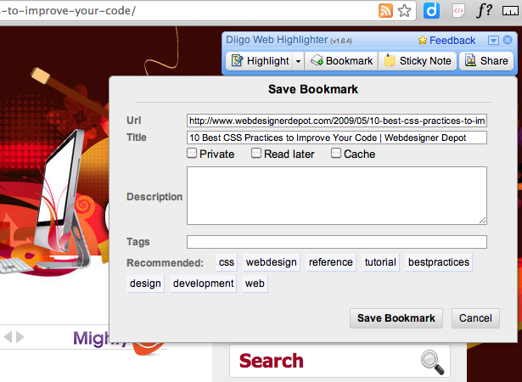The width and height of the screenshot is (522, 382).
Task: Open the Highlight dropdown arrow
Action: (298, 61)
